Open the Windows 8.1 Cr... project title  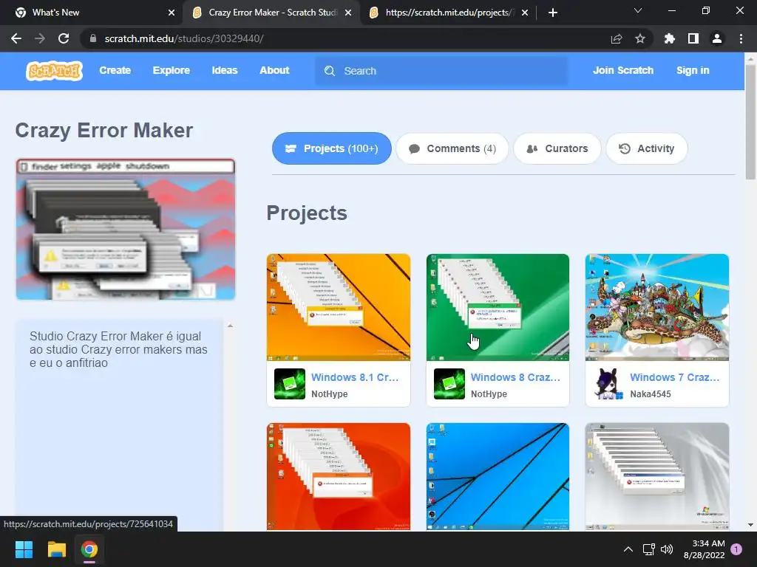pyautogui.click(x=355, y=377)
